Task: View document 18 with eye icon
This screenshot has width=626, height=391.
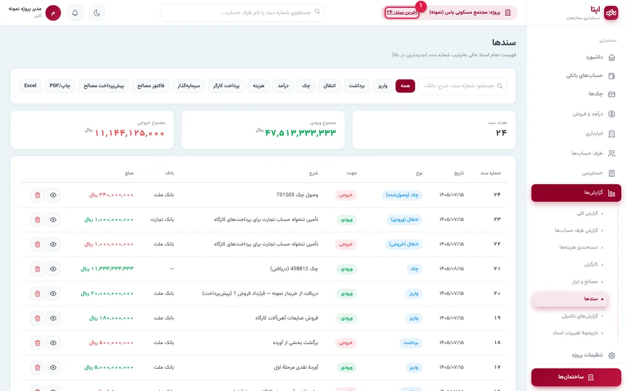Action: (x=53, y=343)
